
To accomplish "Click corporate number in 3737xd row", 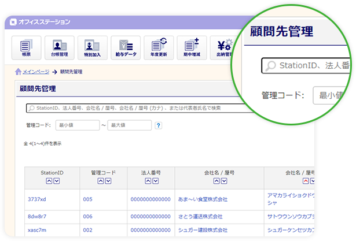I will pyautogui.click(x=151, y=199).
